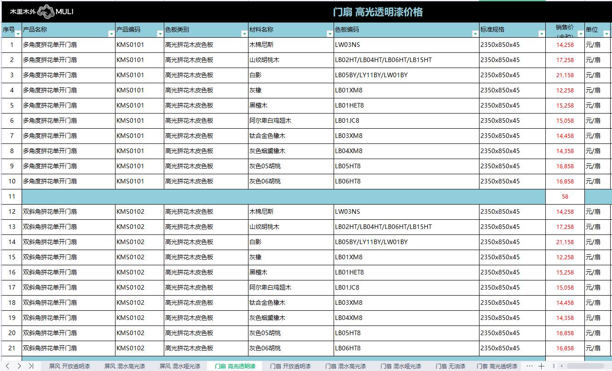
Task: Select row 10 color code LB06HT8
Action: coord(407,182)
